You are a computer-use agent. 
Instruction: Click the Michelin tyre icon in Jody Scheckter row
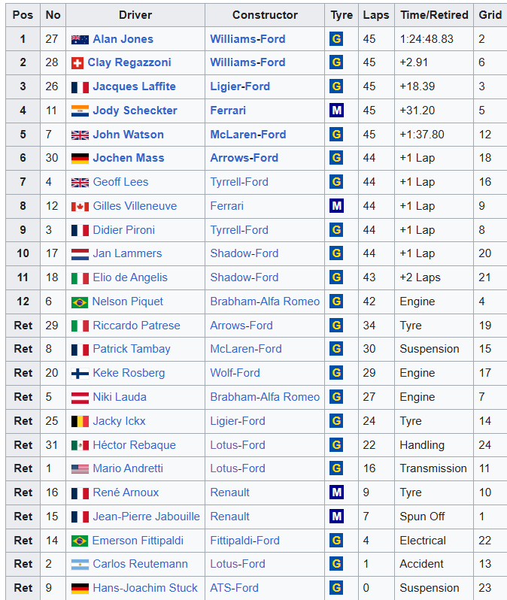click(x=336, y=111)
